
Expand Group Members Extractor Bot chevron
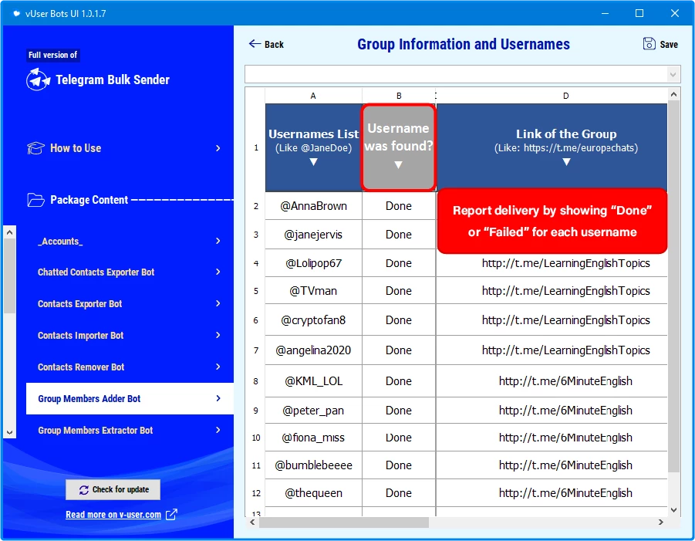tap(218, 430)
